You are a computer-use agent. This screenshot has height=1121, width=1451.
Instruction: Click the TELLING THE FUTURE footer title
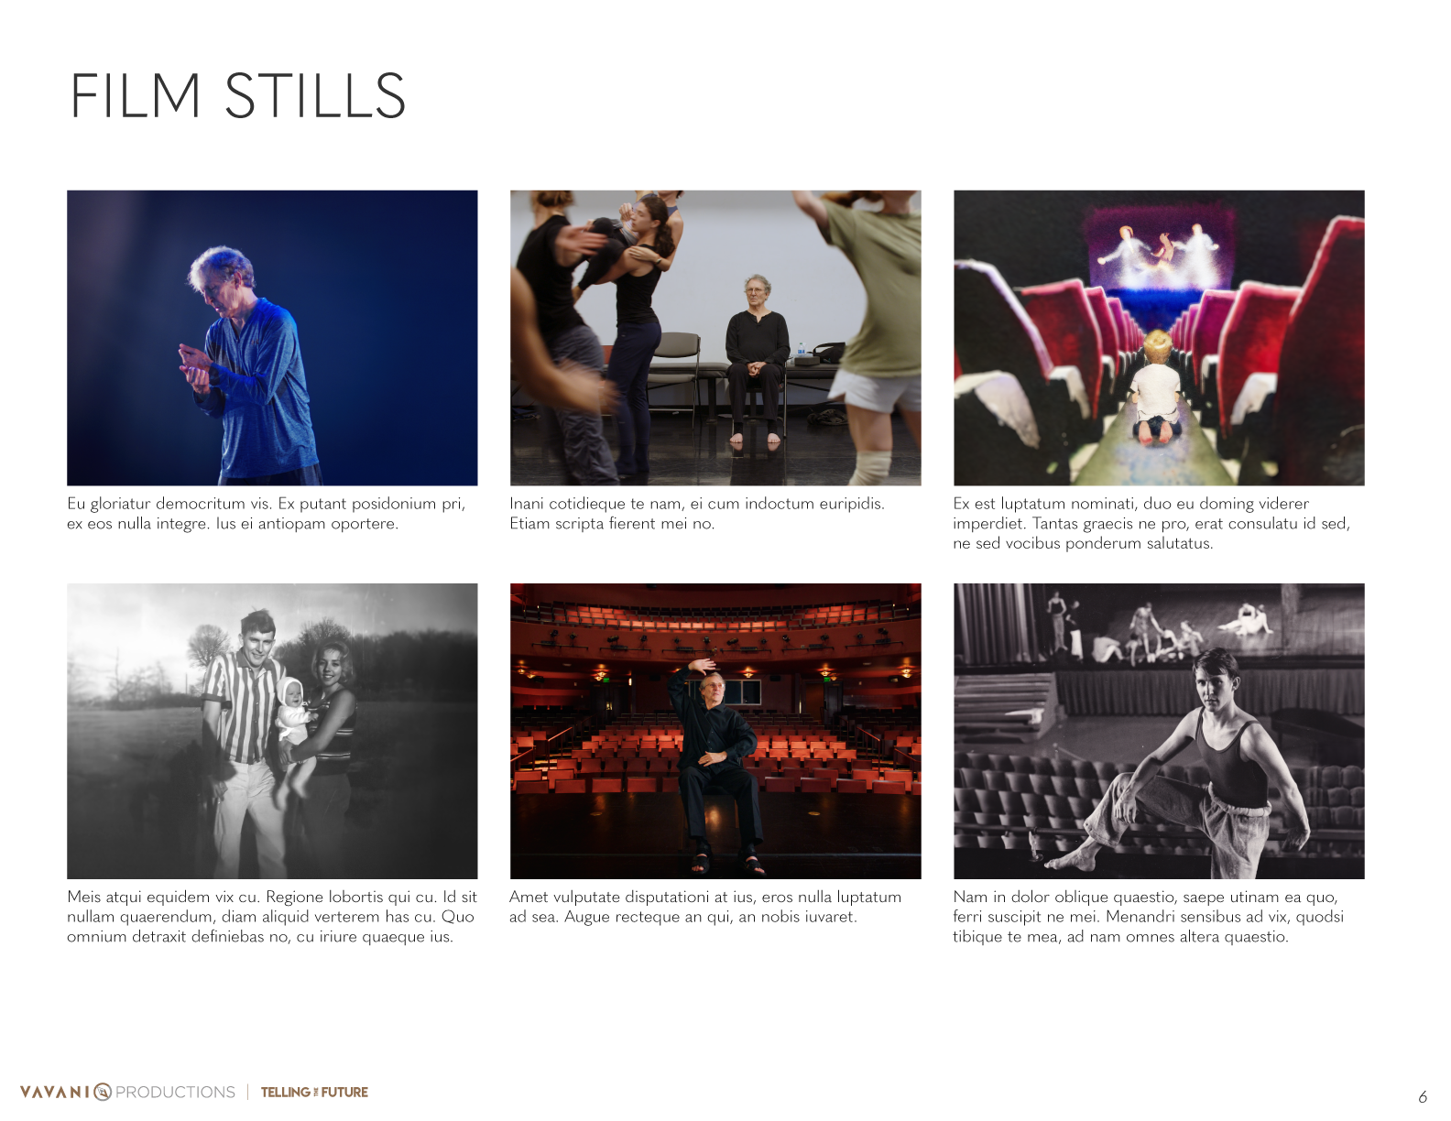(x=314, y=1092)
